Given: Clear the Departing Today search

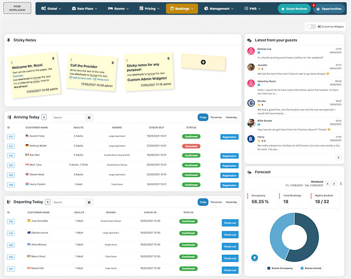Looking at the screenshot, I should click(89, 202).
